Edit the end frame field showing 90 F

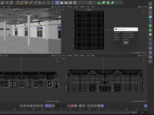pos(142,112)
